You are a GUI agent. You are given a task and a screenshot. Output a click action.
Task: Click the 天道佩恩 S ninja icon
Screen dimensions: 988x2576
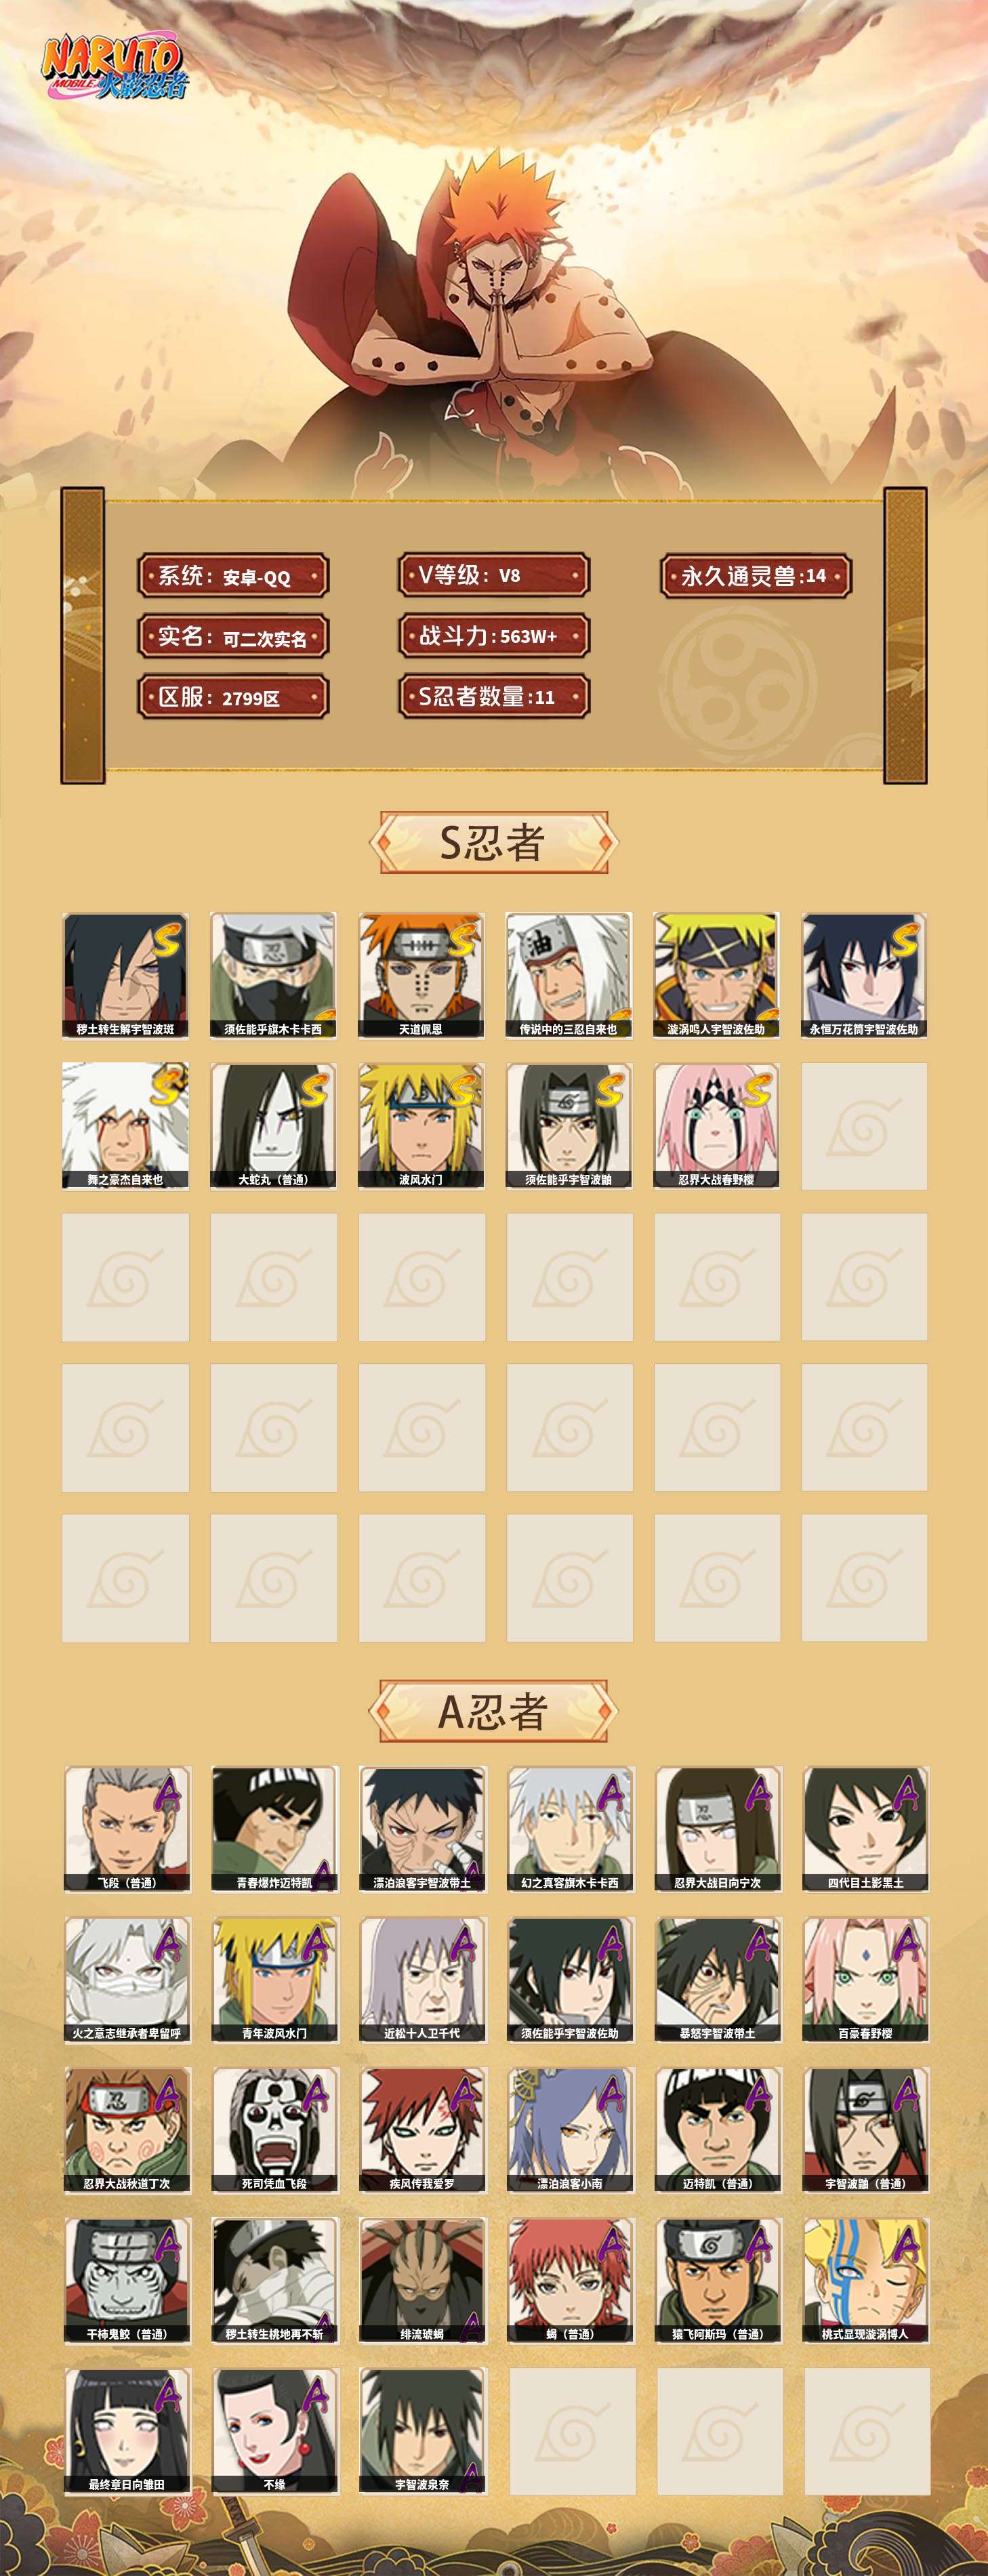[421, 975]
